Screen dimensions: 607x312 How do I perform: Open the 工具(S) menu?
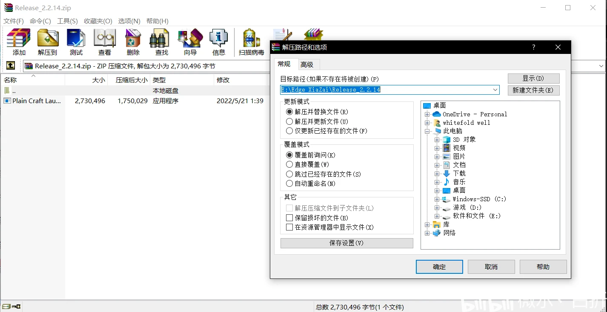(x=68, y=21)
